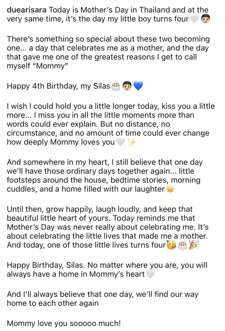The height and width of the screenshot is (331, 225).
Task: Click the word "Mommy" in quotation marks
Action: [x=52, y=66]
